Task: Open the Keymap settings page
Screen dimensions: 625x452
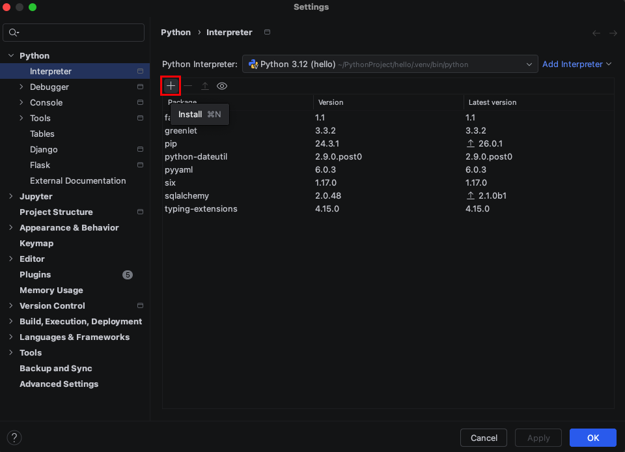Action: pos(36,244)
